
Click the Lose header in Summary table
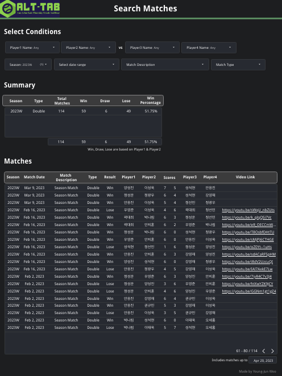pos(126,101)
